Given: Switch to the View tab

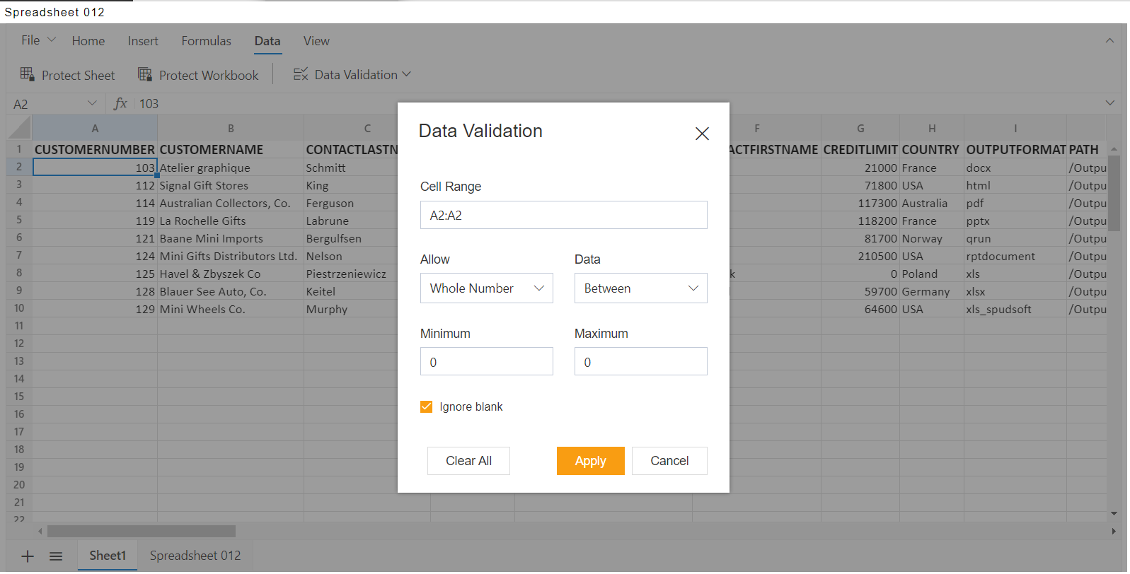Looking at the screenshot, I should pyautogui.click(x=316, y=41).
